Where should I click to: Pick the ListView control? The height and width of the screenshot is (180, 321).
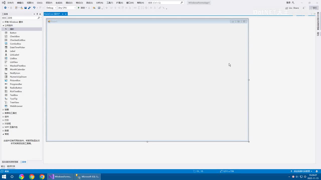click(22, 62)
